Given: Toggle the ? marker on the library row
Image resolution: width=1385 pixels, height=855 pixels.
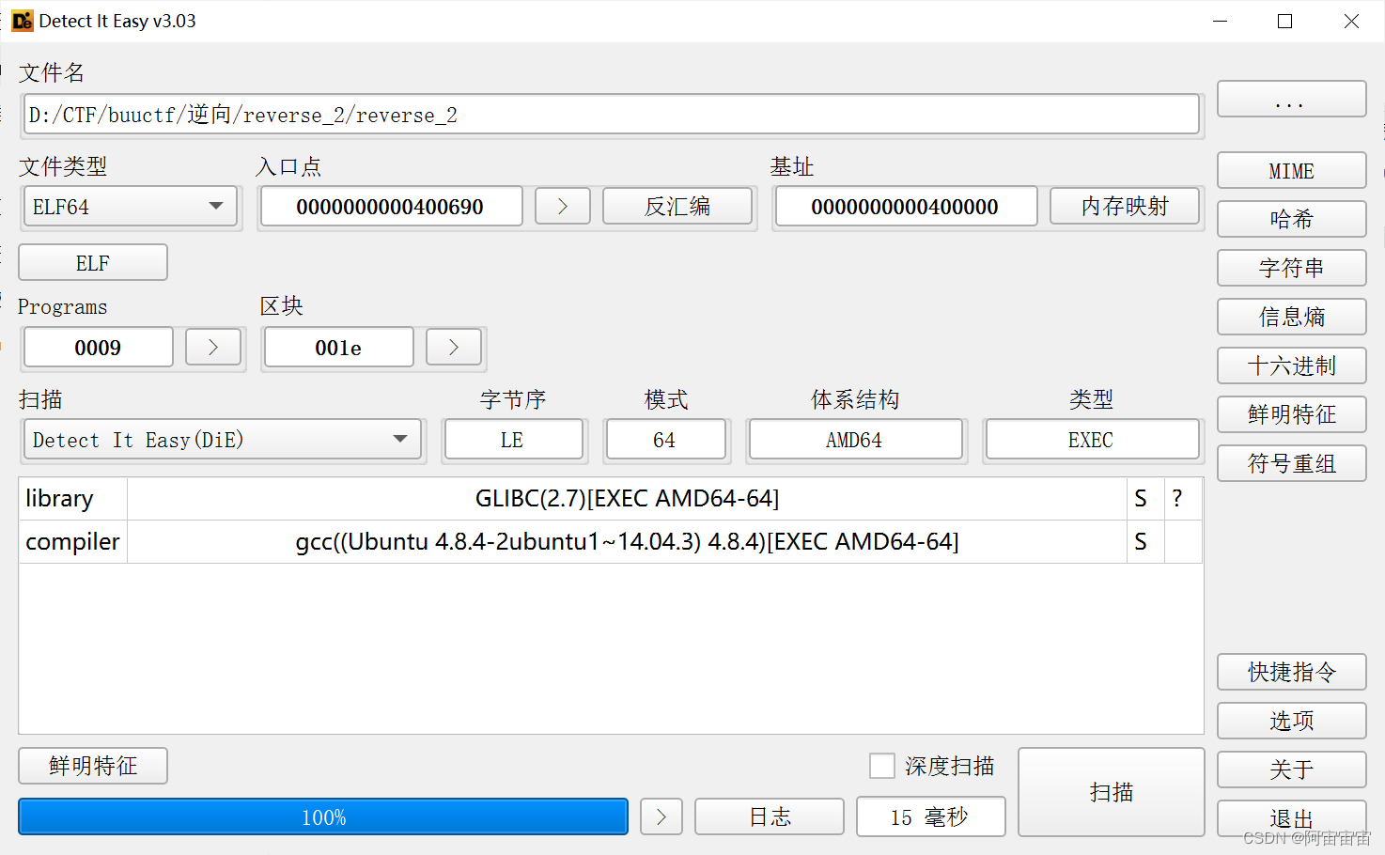Looking at the screenshot, I should coord(1176,498).
